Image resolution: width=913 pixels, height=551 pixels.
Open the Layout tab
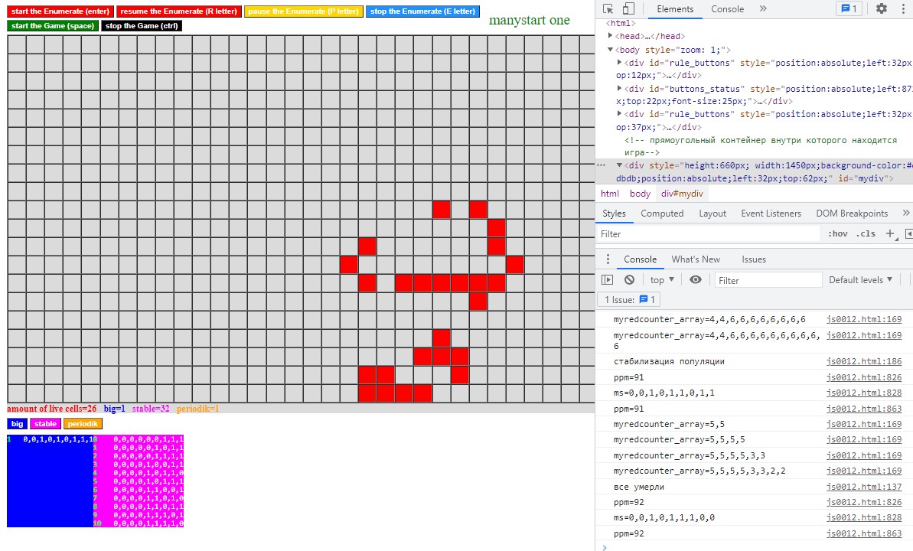[712, 214]
